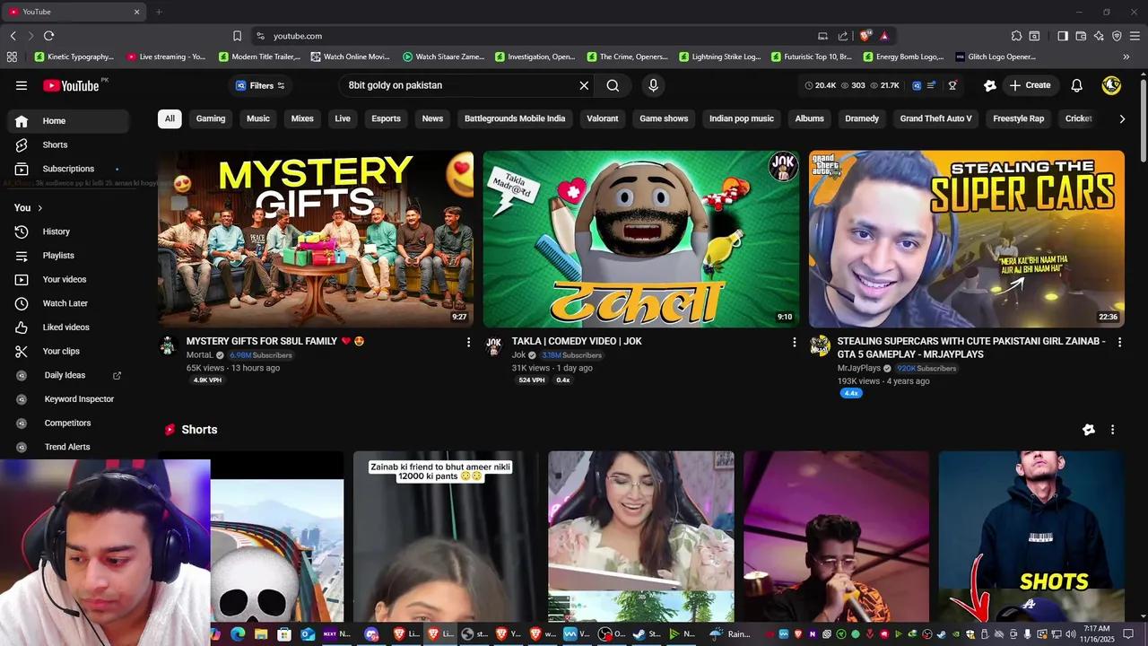Image resolution: width=1148 pixels, height=646 pixels.
Task: Select the All filter chip
Action: tap(170, 118)
